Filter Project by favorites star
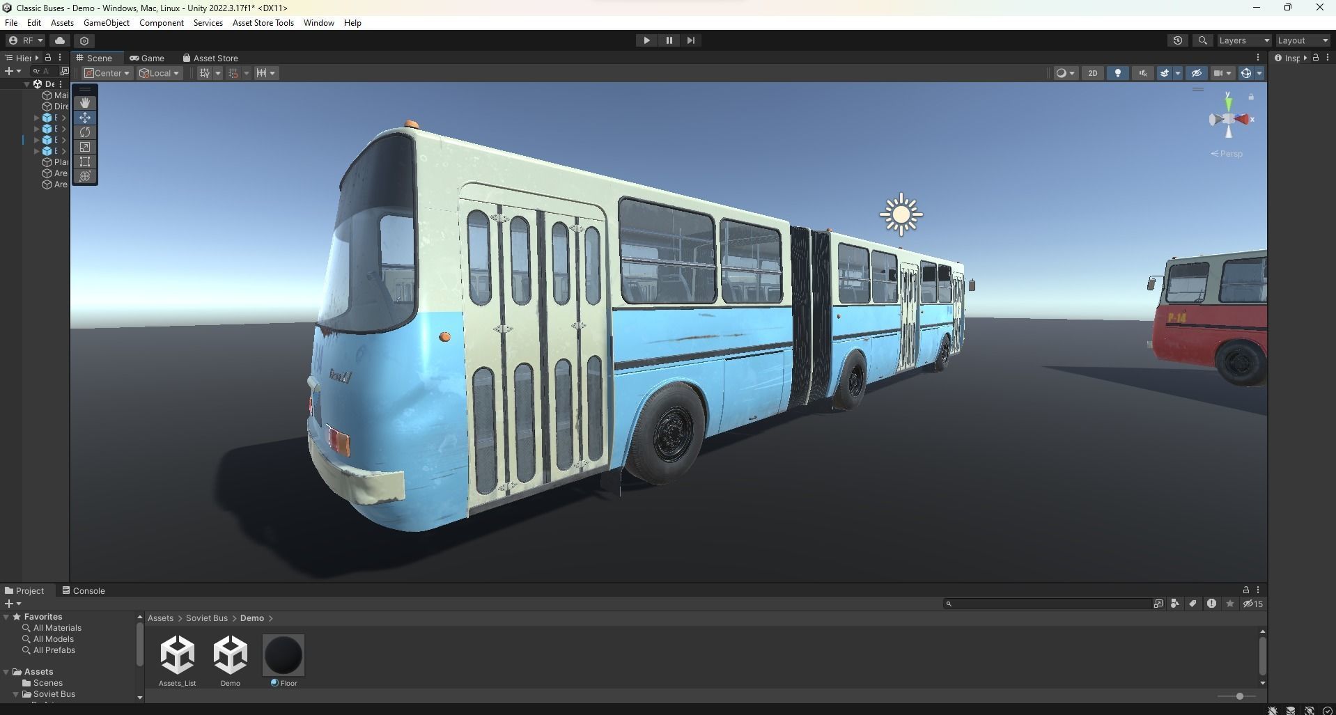1336x715 pixels. pos(1230,604)
